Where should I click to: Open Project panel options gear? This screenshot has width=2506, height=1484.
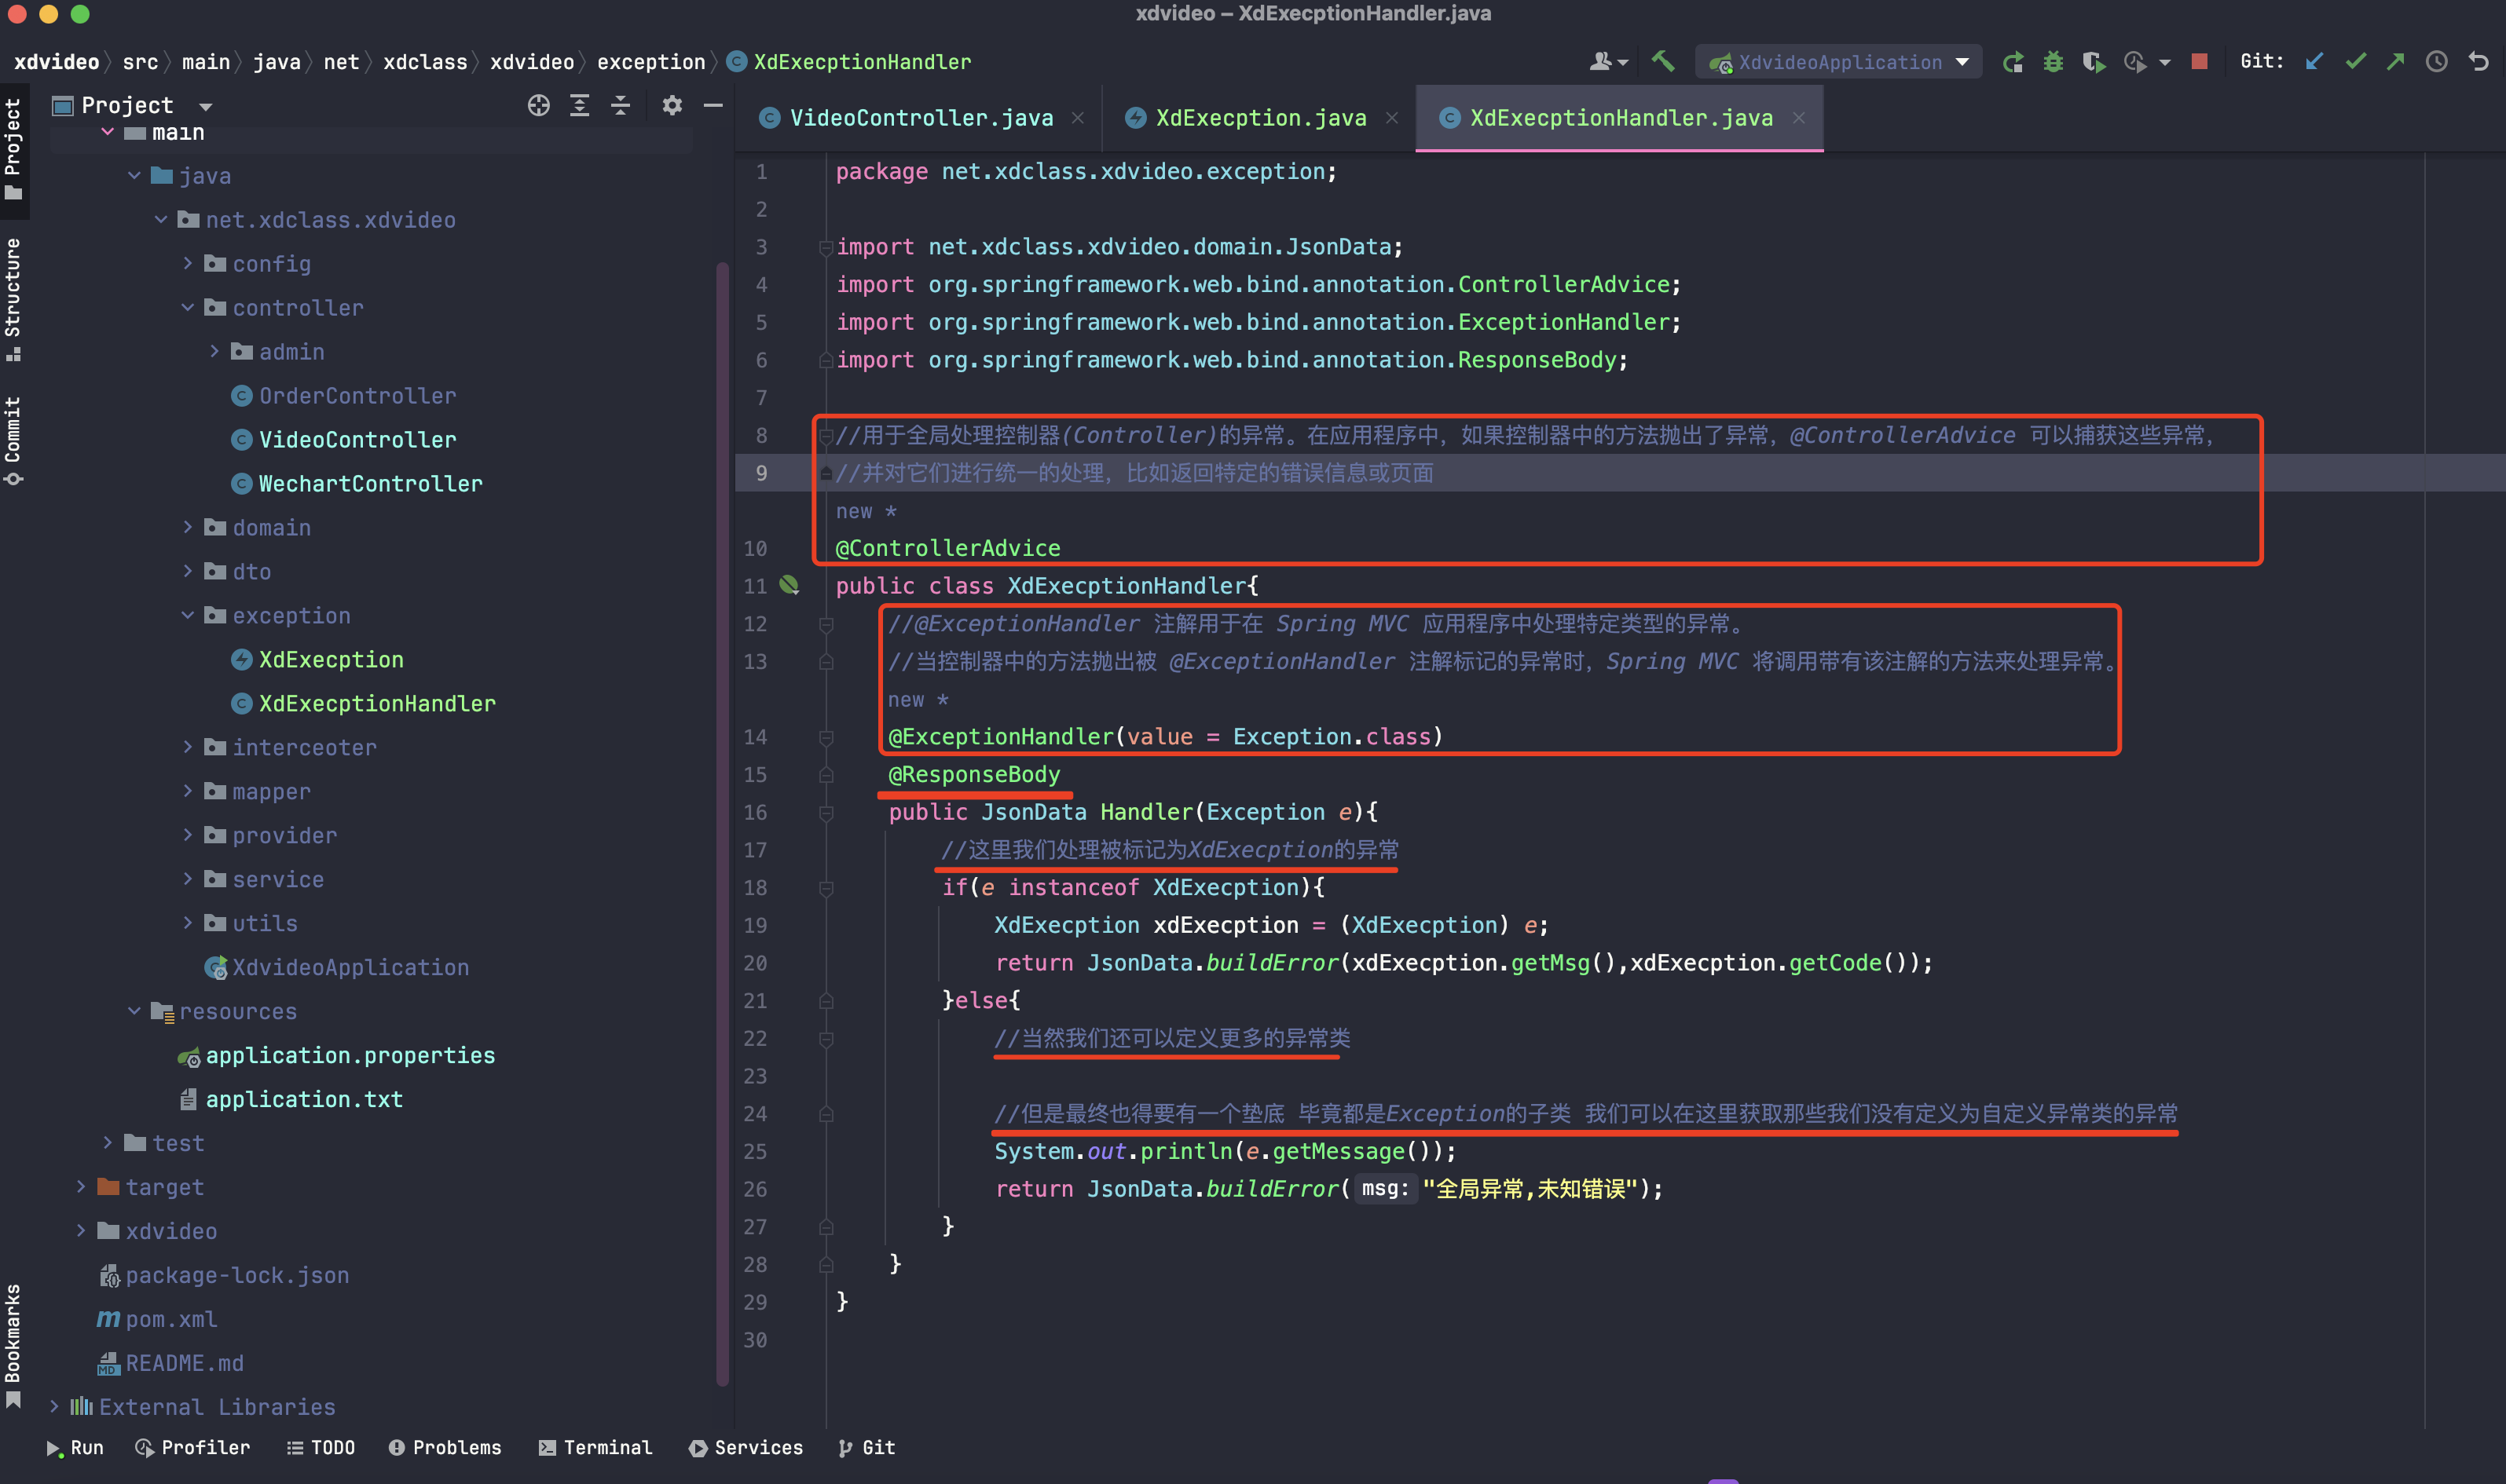(x=672, y=105)
